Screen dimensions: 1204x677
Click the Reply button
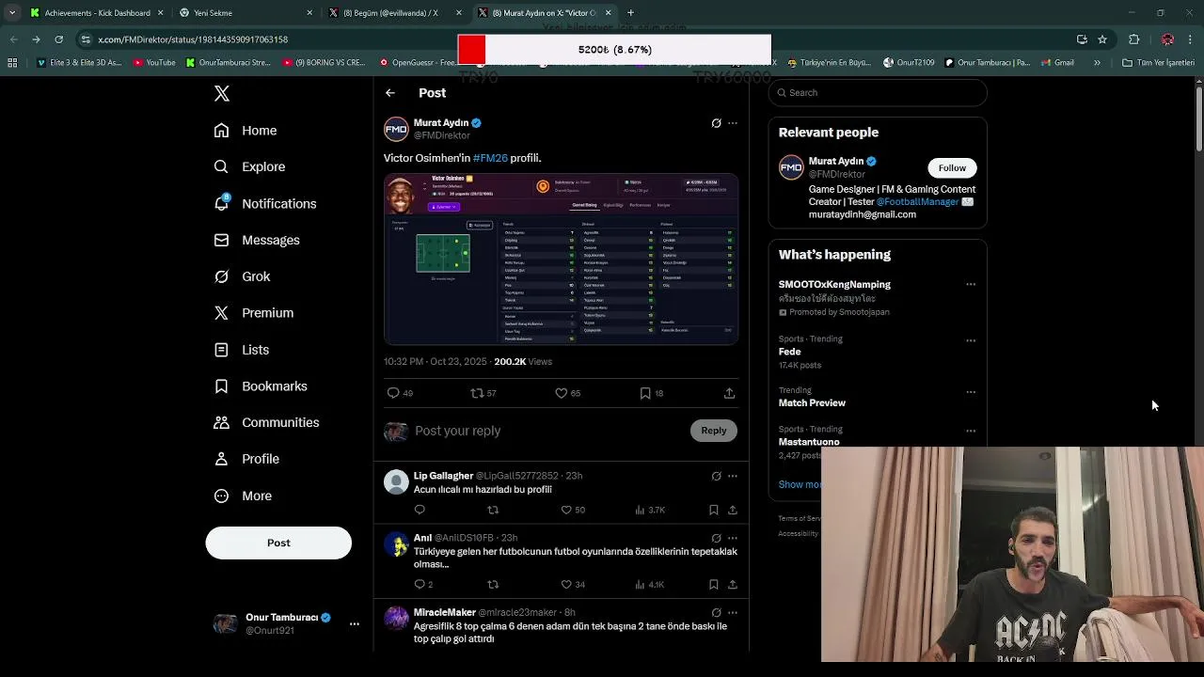(x=714, y=431)
